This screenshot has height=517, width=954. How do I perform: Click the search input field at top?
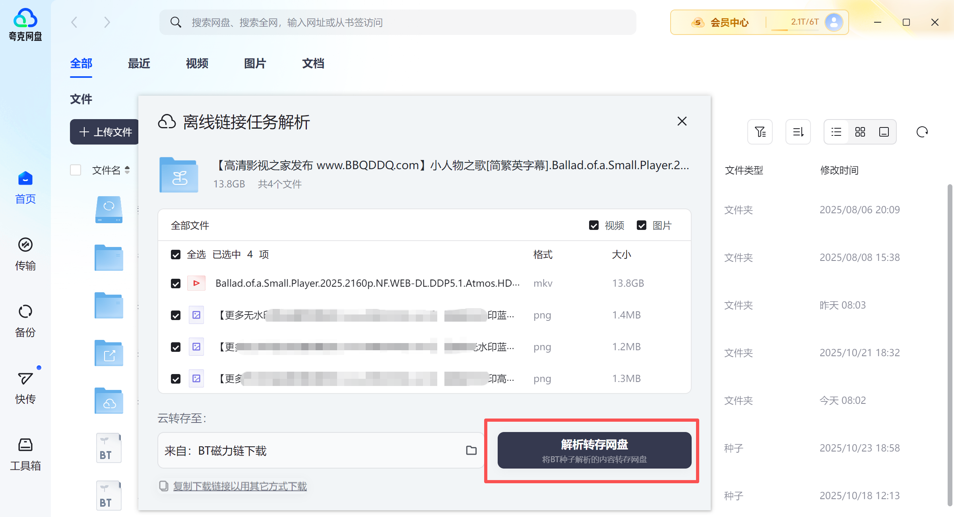pyautogui.click(x=397, y=22)
